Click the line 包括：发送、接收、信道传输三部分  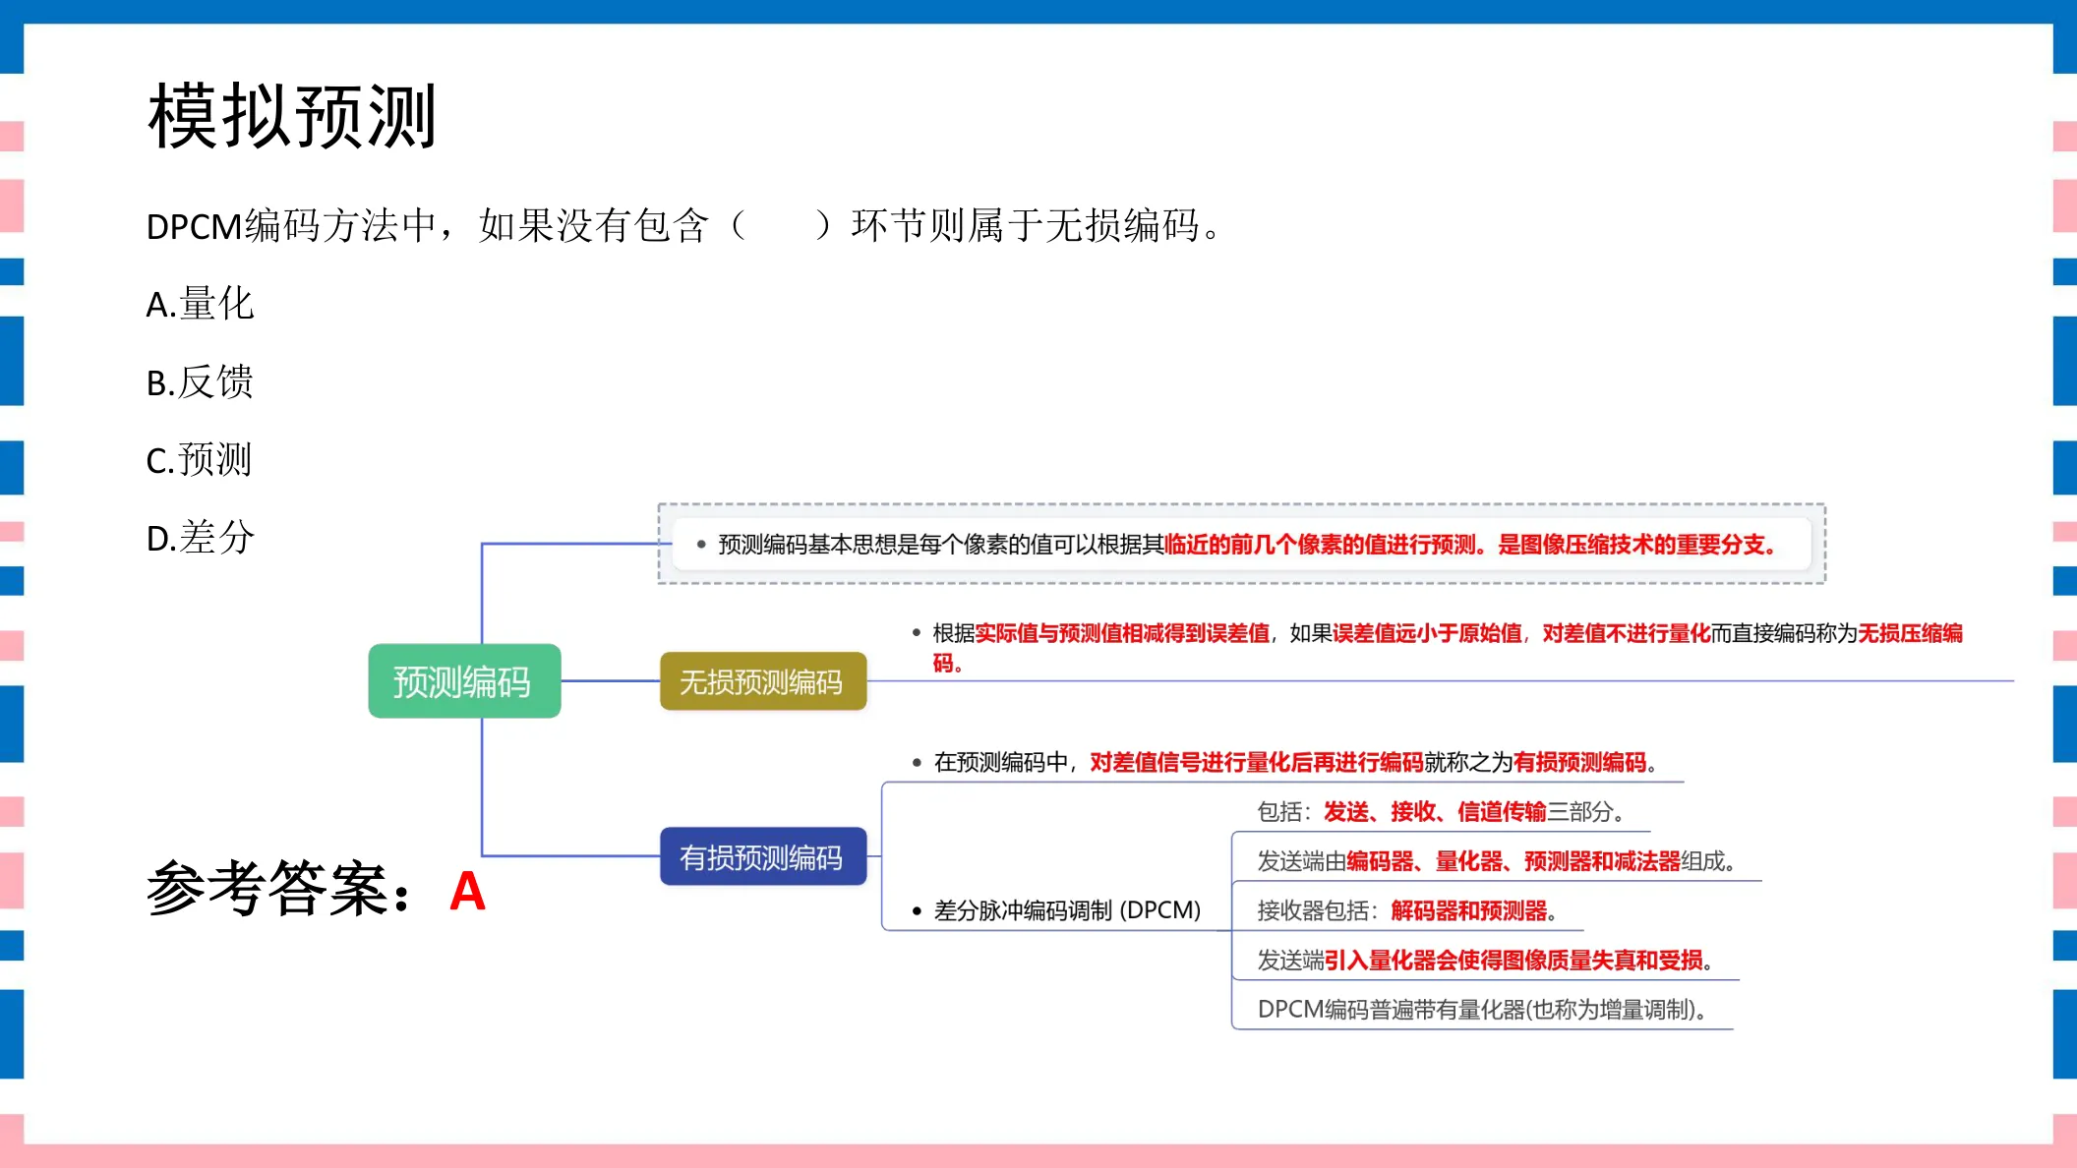1440,812
